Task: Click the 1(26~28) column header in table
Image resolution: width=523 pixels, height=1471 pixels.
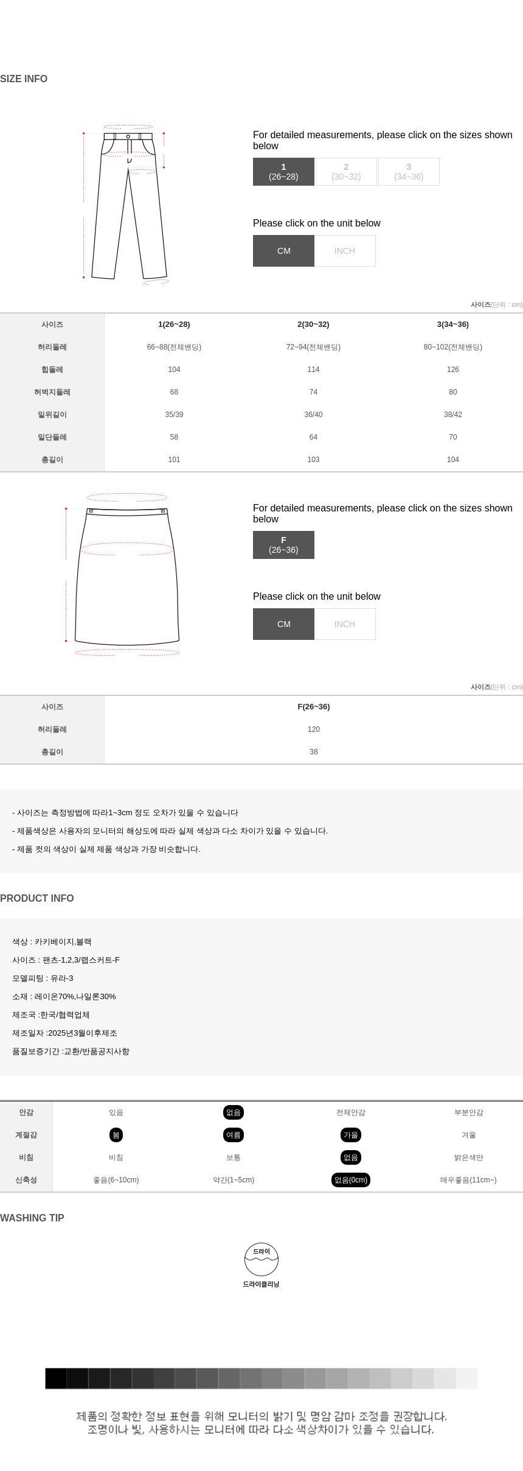Action: pos(174,325)
